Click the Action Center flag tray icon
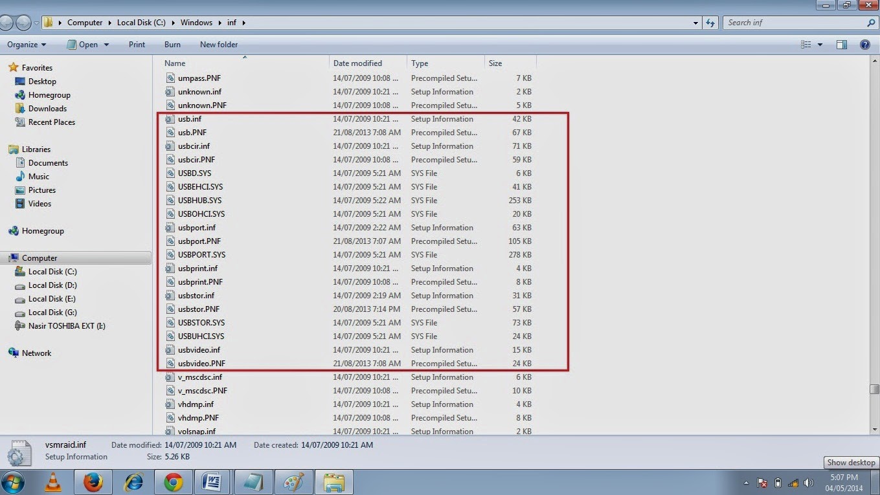Screen dimensions: 880x495 click(763, 483)
